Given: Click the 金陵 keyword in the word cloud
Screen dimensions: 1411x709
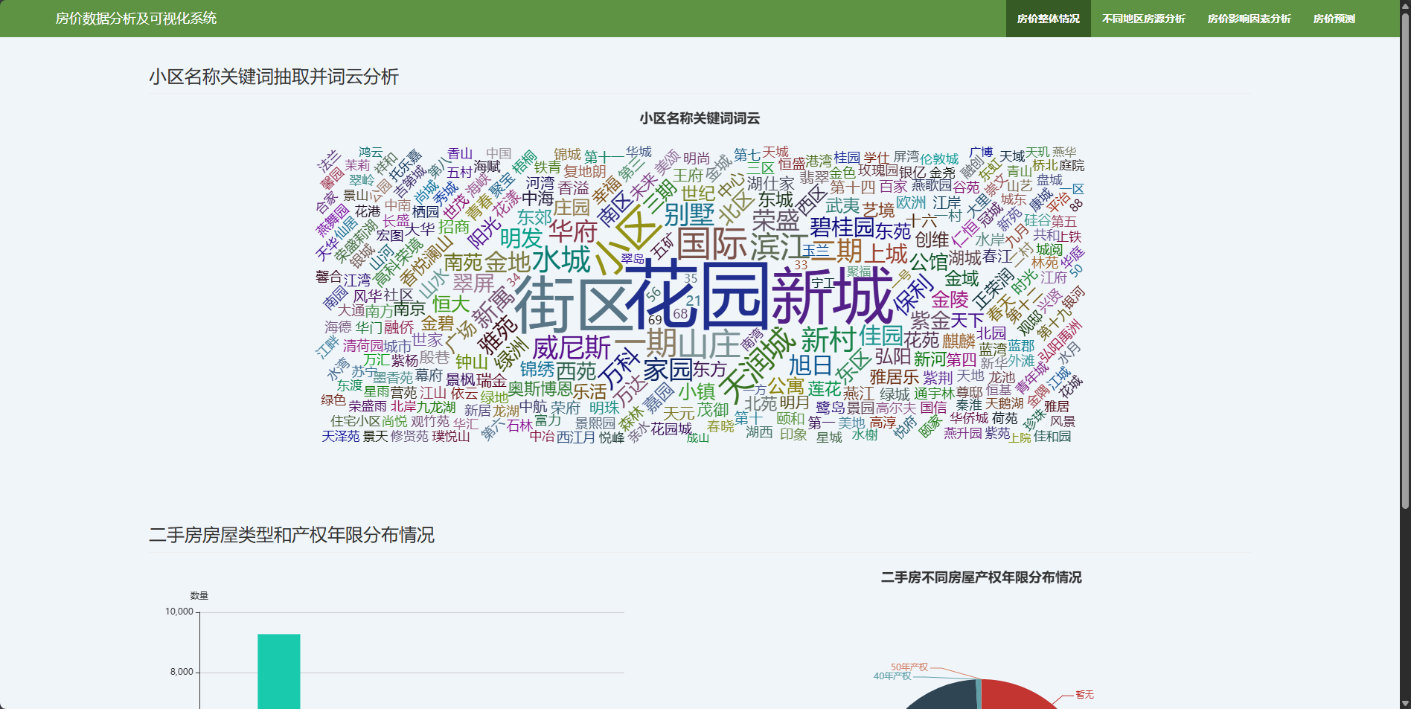Looking at the screenshot, I should pyautogui.click(x=950, y=300).
